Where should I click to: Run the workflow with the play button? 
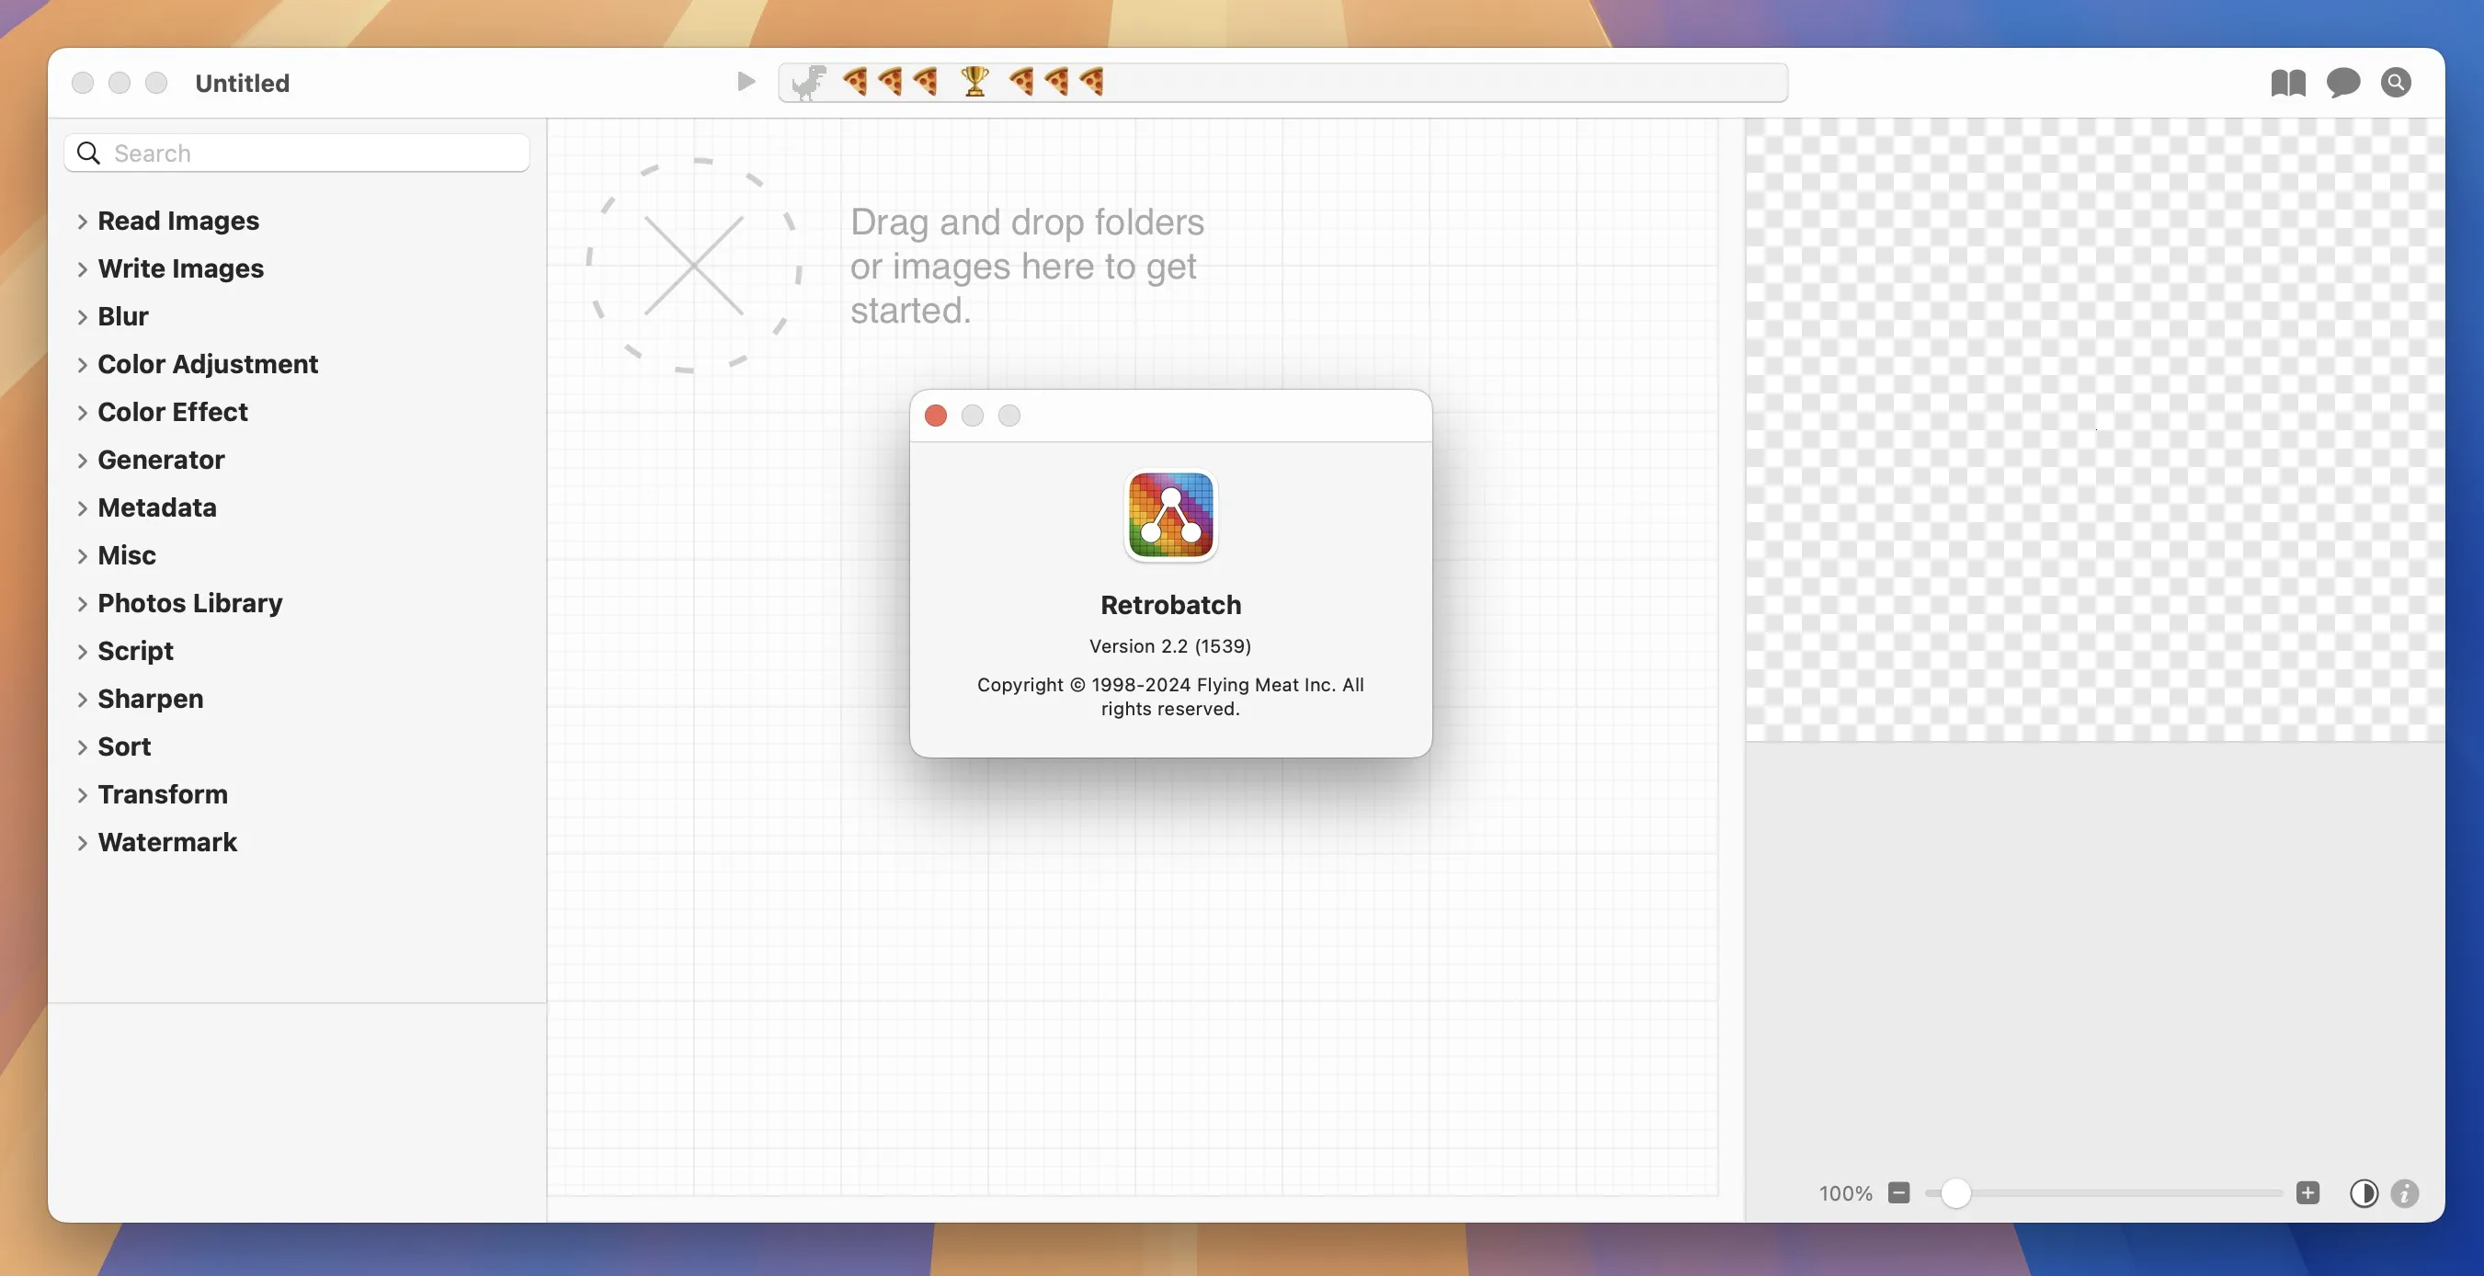[x=745, y=82]
